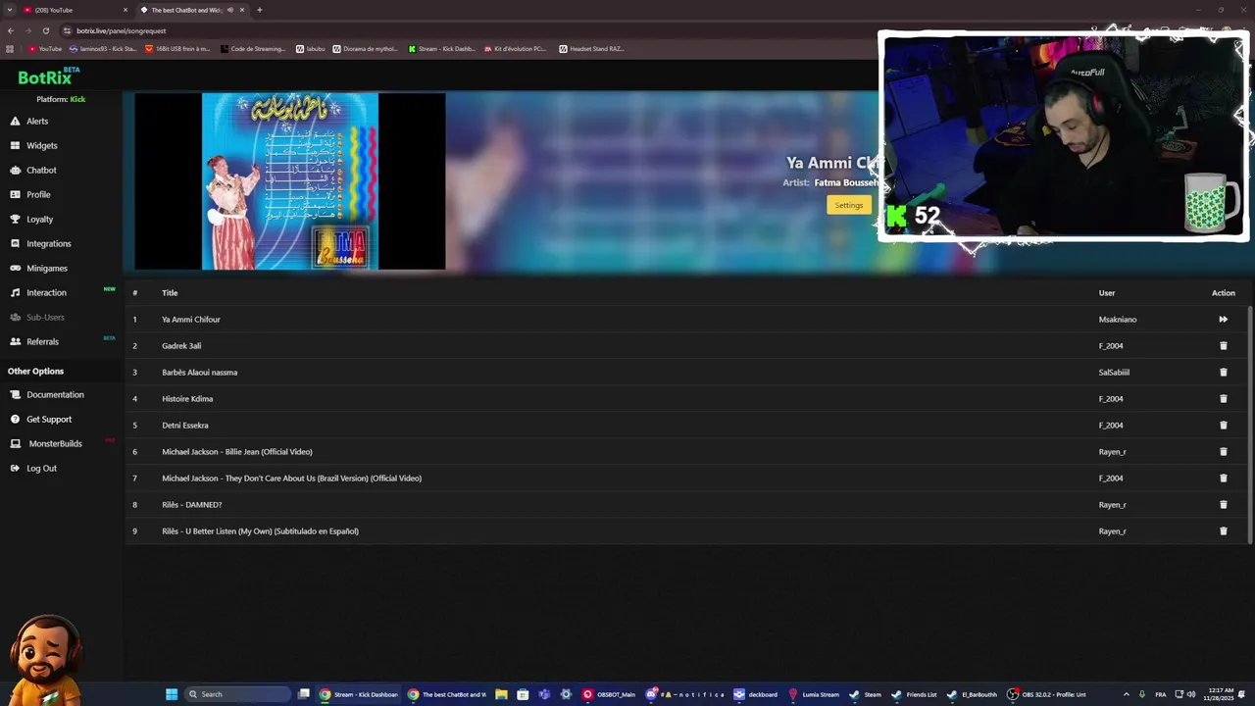Open the FRA language switcher

[x=1161, y=694]
